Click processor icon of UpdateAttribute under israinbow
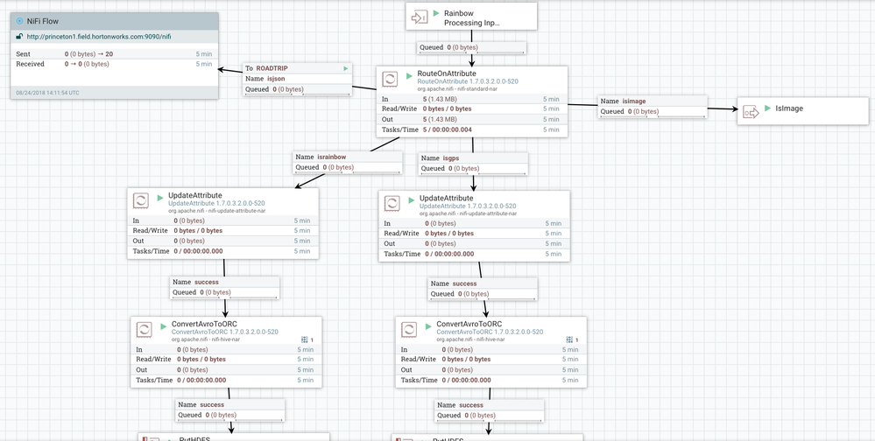 [141, 201]
